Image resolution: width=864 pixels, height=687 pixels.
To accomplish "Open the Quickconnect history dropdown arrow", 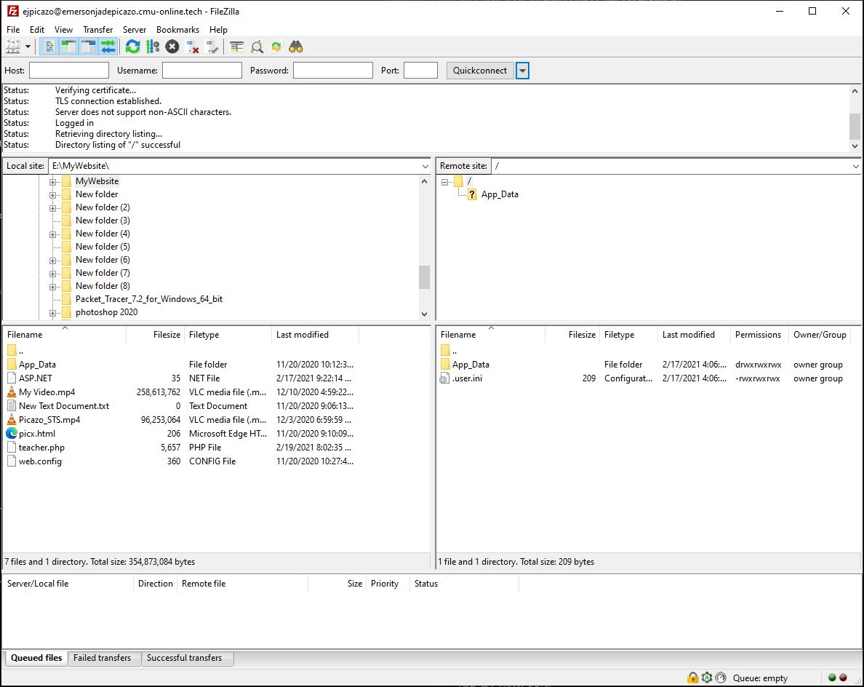I will (x=522, y=71).
